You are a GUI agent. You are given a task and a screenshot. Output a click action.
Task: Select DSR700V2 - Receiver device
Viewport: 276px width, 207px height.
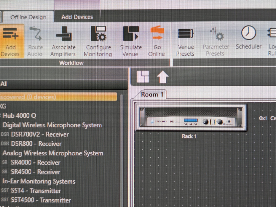tap(40, 135)
